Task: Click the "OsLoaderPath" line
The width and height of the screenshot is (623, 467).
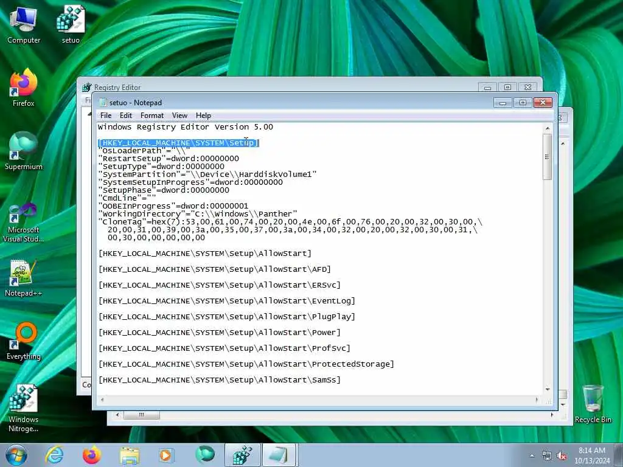Action: click(x=144, y=151)
